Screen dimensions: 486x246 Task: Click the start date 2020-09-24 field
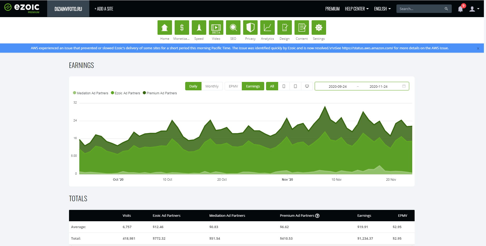[x=337, y=87]
